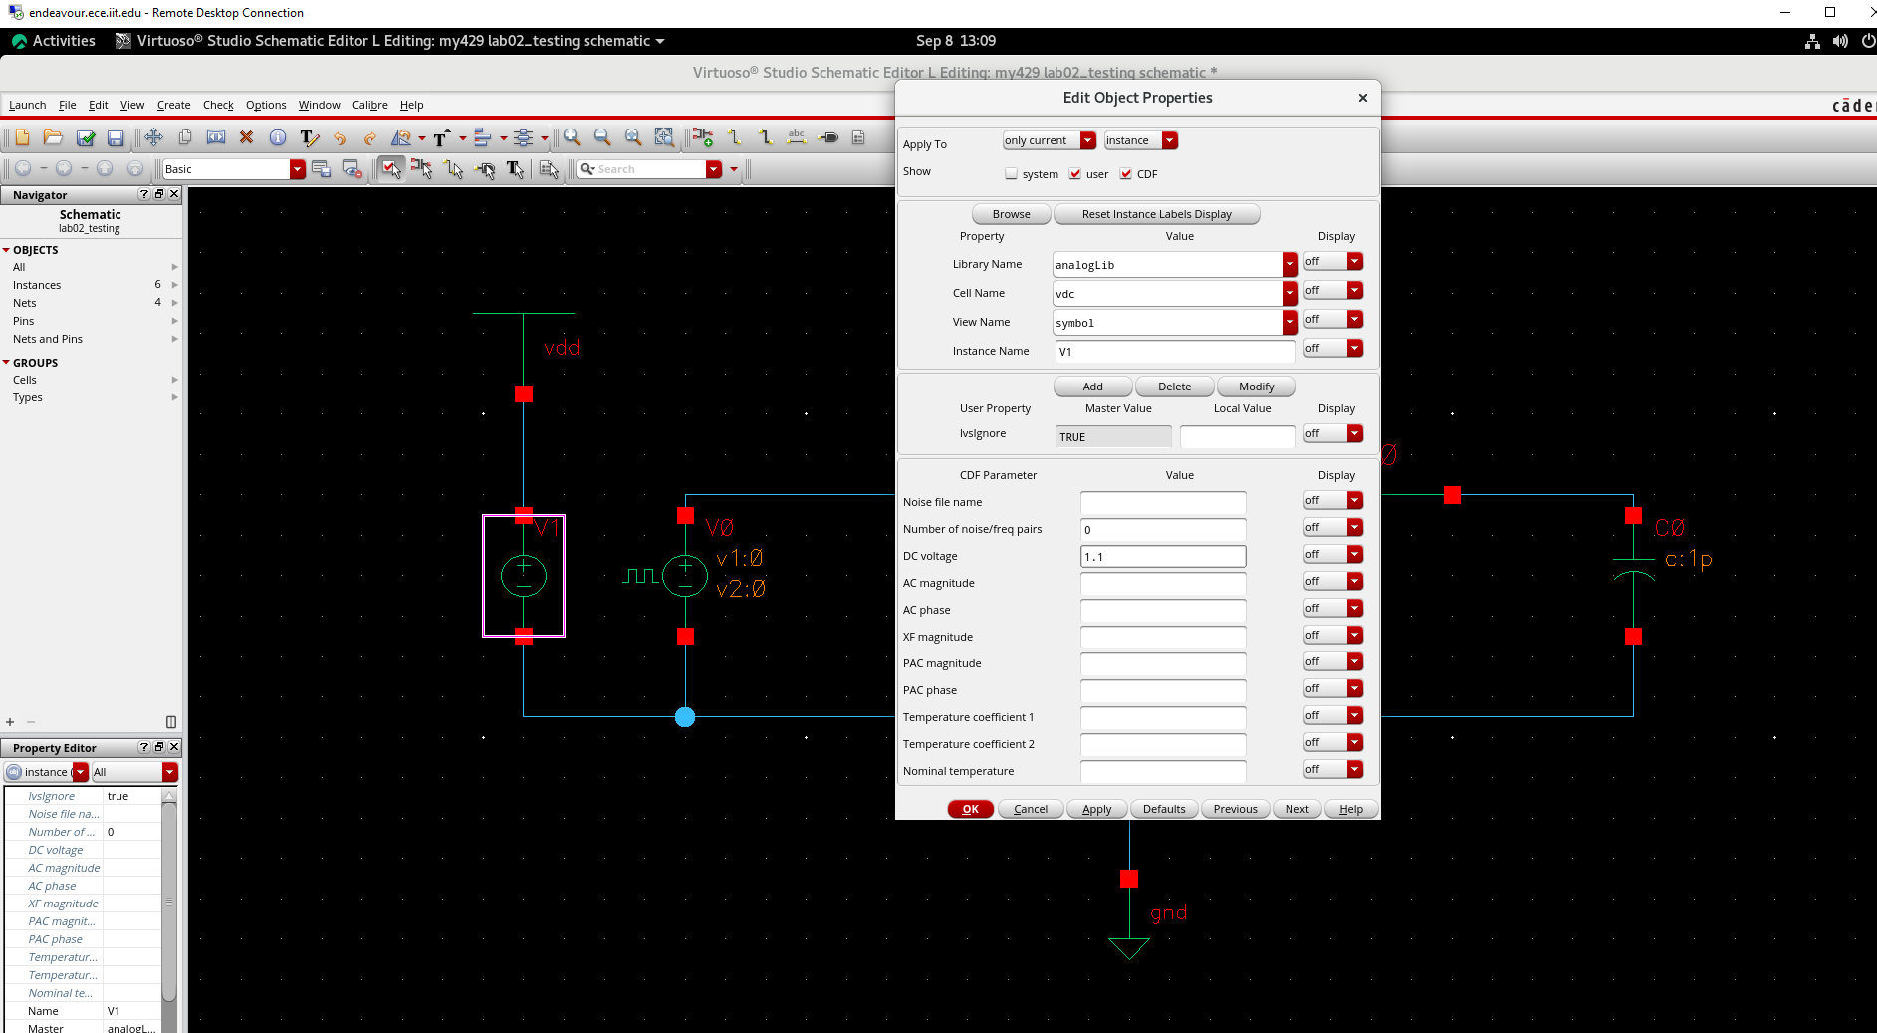
Task: Click the Property Editor vertical scrollbar
Action: click(x=169, y=902)
